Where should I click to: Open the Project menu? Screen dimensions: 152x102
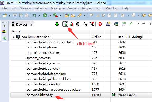87,8
